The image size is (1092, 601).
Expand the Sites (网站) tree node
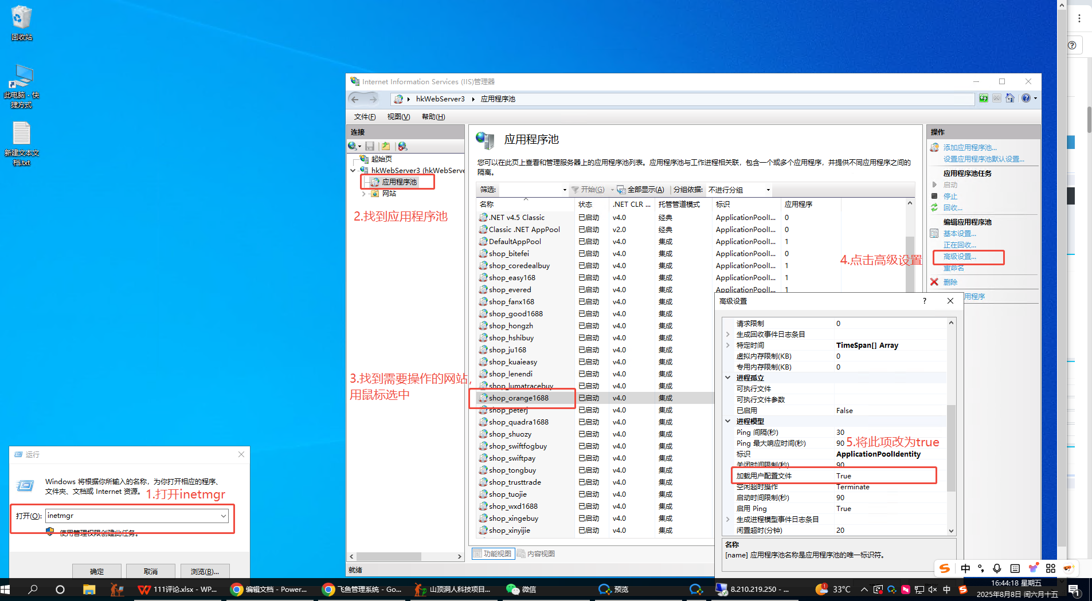point(363,194)
